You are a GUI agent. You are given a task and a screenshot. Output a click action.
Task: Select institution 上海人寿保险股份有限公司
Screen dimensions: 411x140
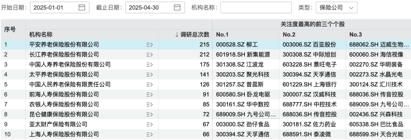pos(64,134)
